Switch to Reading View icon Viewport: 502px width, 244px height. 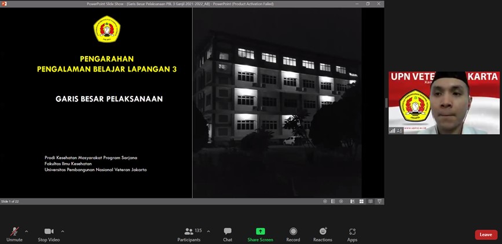[x=371, y=202]
